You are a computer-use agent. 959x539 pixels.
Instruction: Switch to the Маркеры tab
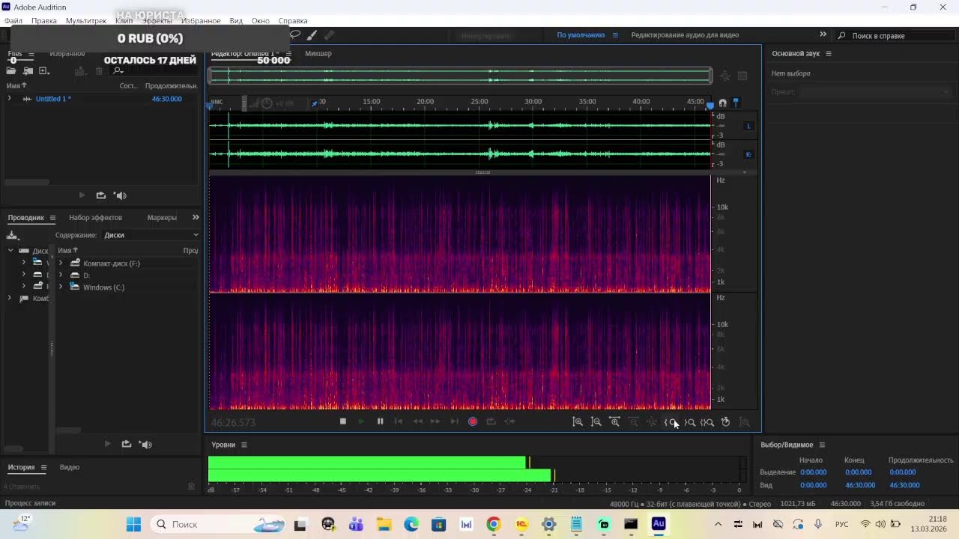pos(162,218)
